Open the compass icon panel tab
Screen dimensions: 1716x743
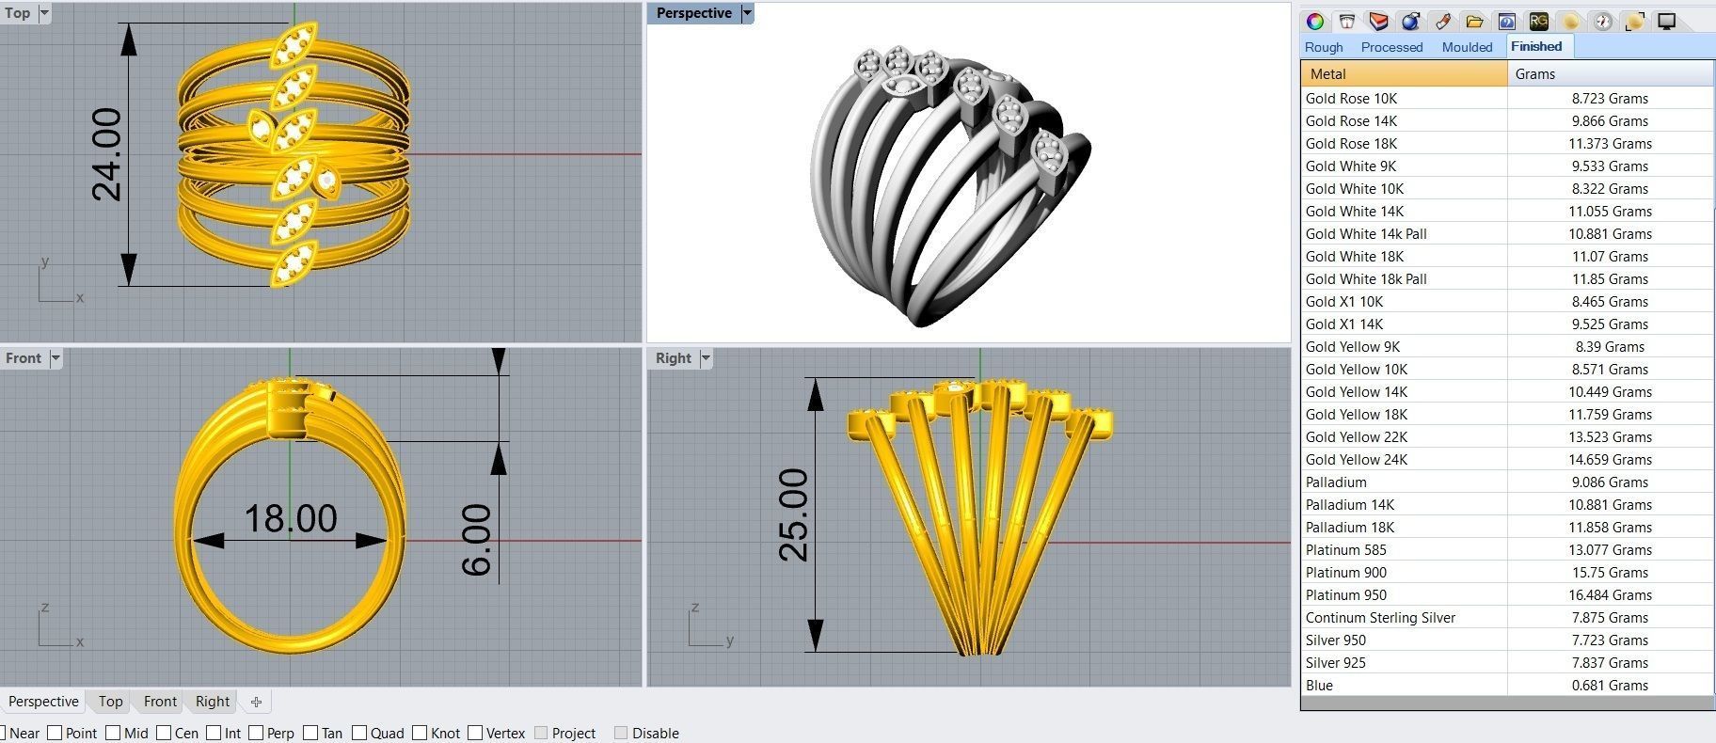[x=1602, y=21]
